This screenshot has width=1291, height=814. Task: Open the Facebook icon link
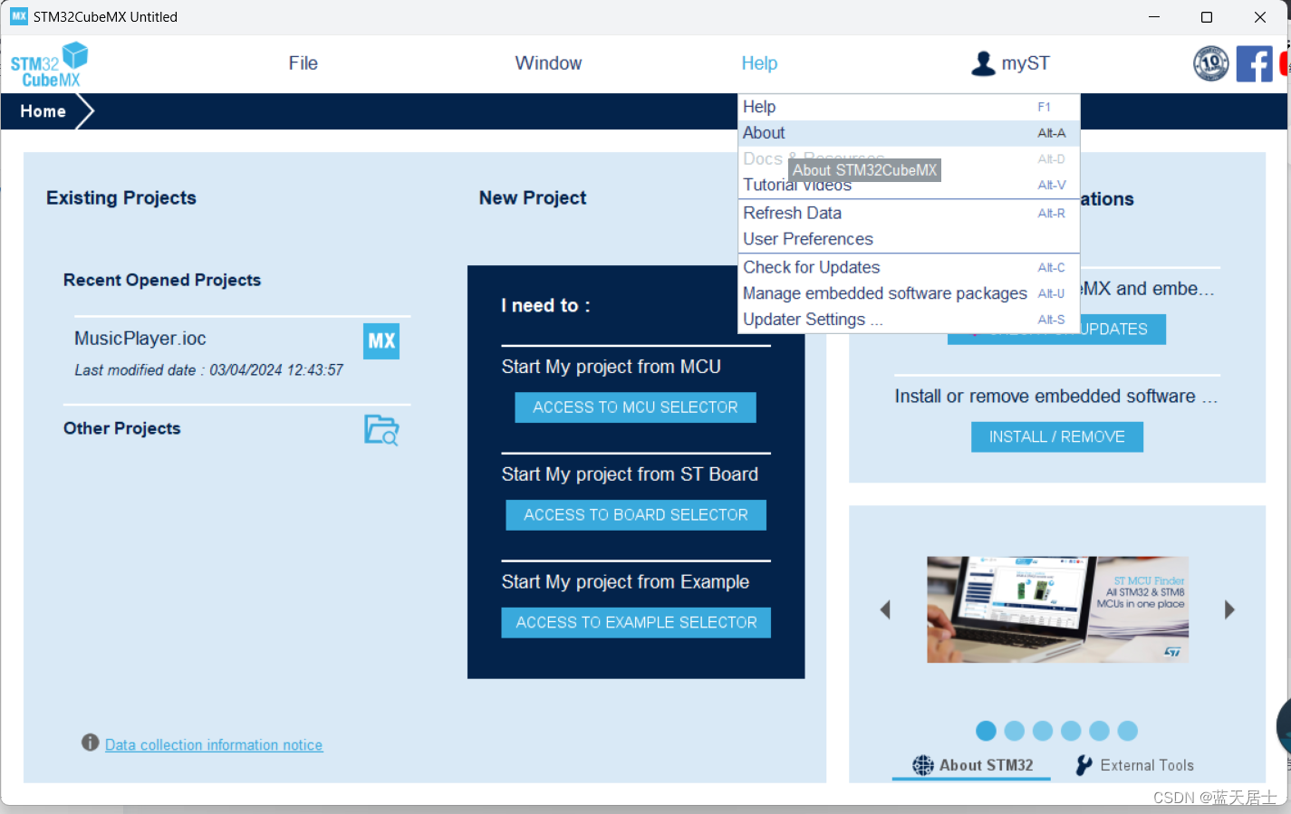[x=1254, y=63]
